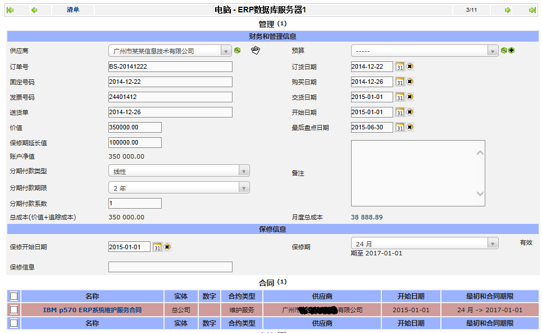
Task: Tick checkbox for IBM p570 contract row
Action: click(x=14, y=310)
